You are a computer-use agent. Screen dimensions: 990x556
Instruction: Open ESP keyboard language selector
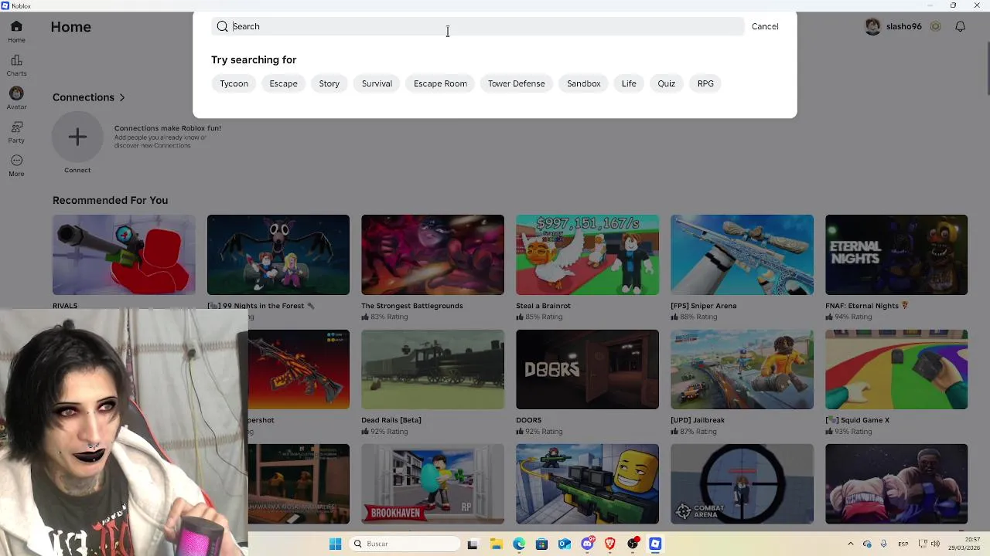point(902,544)
